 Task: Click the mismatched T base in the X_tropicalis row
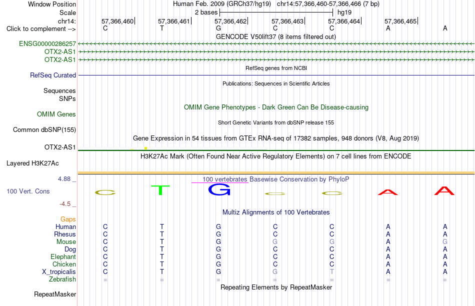tap(332, 272)
